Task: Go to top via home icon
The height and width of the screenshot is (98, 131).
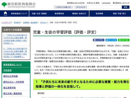Action: coord(5,14)
